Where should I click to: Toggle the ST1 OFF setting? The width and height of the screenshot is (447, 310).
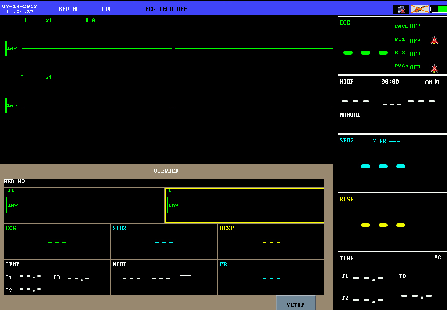pyautogui.click(x=415, y=41)
